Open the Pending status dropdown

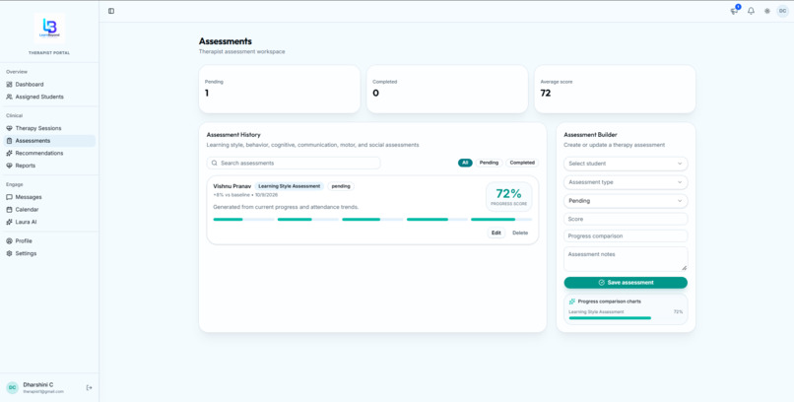626,201
